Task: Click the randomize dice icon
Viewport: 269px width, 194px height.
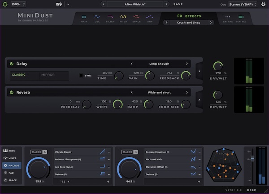Action: click(x=59, y=4)
